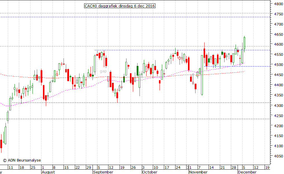Click the last green candle of 6 December
Image resolution: width=284 pixels, height=174 pixels.
(x=245, y=43)
